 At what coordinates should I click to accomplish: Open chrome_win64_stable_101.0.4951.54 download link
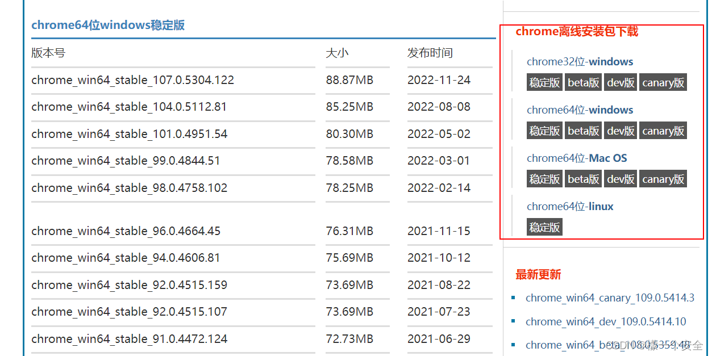(129, 134)
